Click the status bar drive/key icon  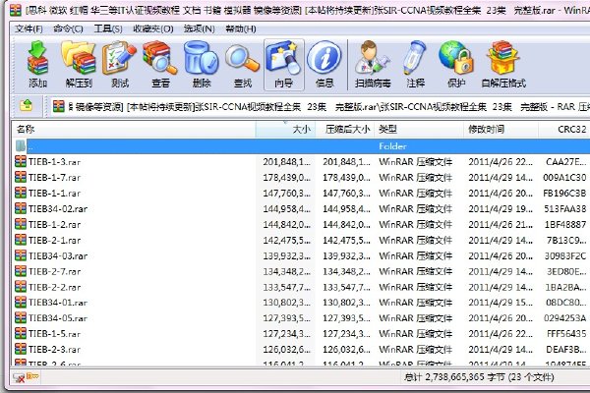[26, 377]
